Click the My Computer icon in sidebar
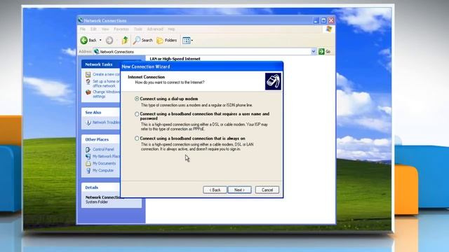This screenshot has width=449, height=252. [88, 171]
